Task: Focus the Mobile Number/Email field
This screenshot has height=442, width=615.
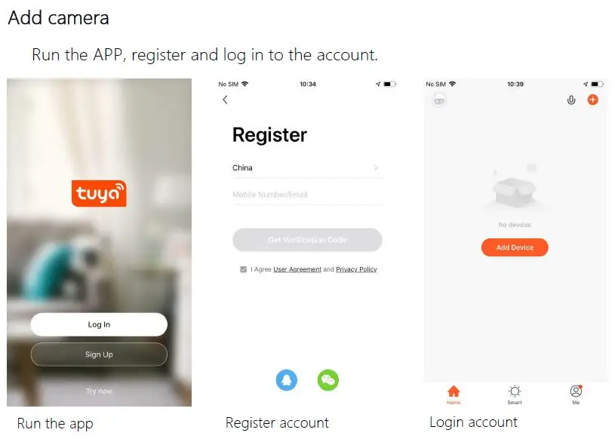Action: (308, 195)
